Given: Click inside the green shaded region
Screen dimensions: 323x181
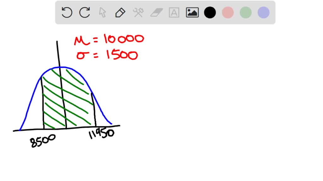Looking at the screenshot, I should pyautogui.click(x=76, y=101).
